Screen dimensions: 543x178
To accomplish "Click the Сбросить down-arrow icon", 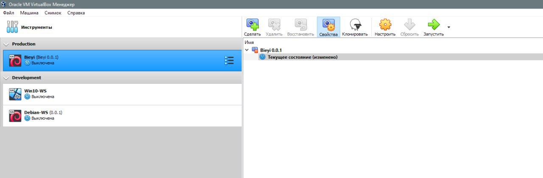I will 409,25.
